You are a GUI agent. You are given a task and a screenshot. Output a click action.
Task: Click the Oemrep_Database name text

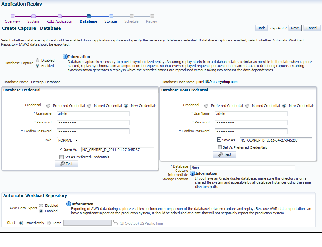46,82
